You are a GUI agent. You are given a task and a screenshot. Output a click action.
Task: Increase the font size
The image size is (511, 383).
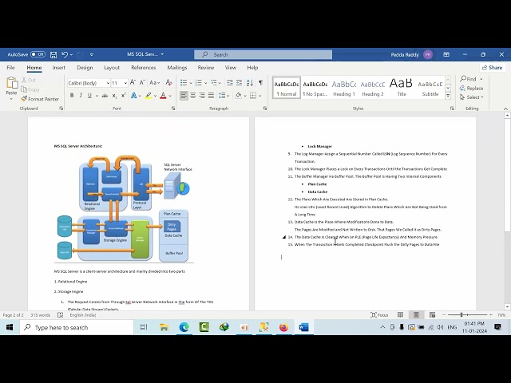coord(133,83)
